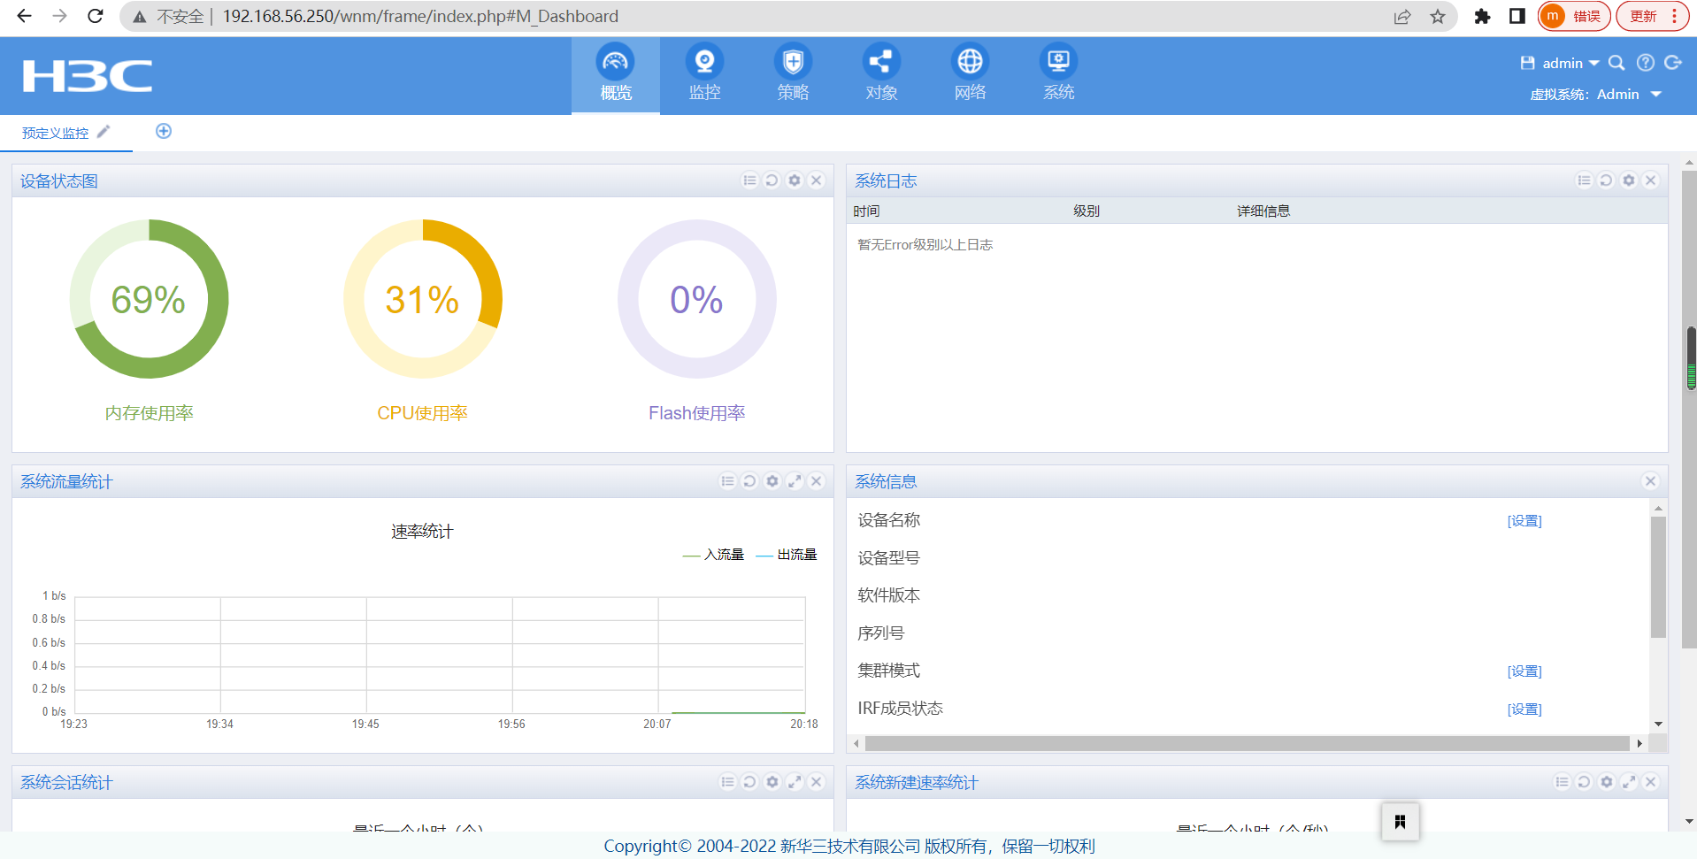Click the 级别 column header in 系统日志
The height and width of the screenshot is (859, 1697).
(1086, 211)
